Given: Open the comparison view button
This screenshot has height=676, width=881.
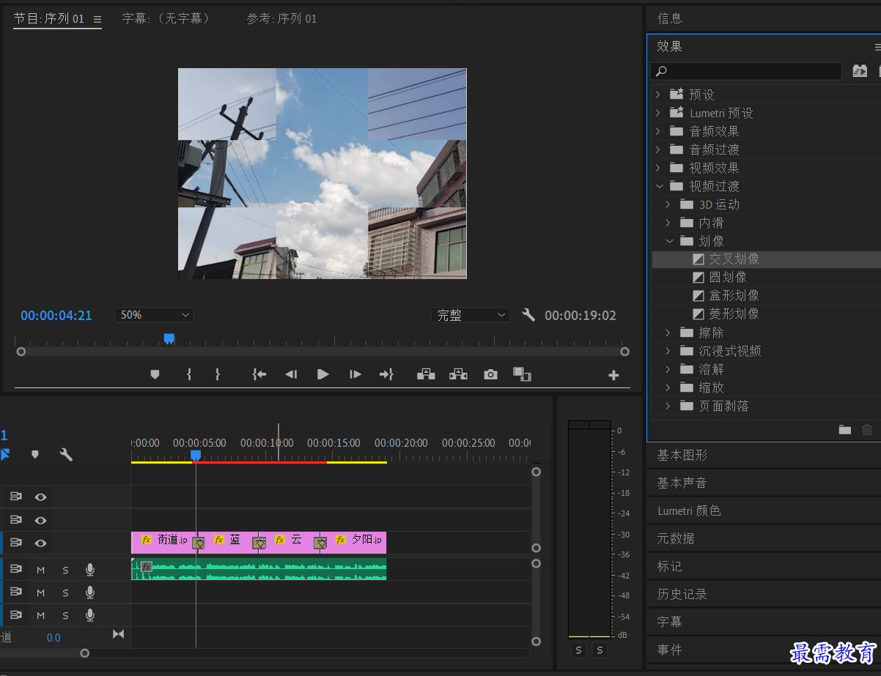Looking at the screenshot, I should tap(522, 374).
